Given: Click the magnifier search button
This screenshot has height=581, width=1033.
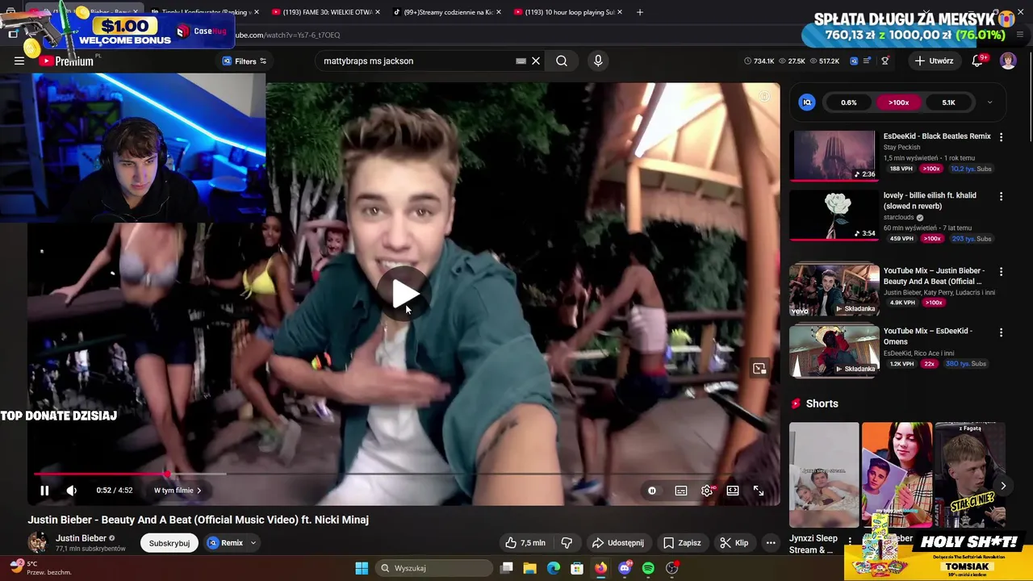Looking at the screenshot, I should [x=562, y=61].
